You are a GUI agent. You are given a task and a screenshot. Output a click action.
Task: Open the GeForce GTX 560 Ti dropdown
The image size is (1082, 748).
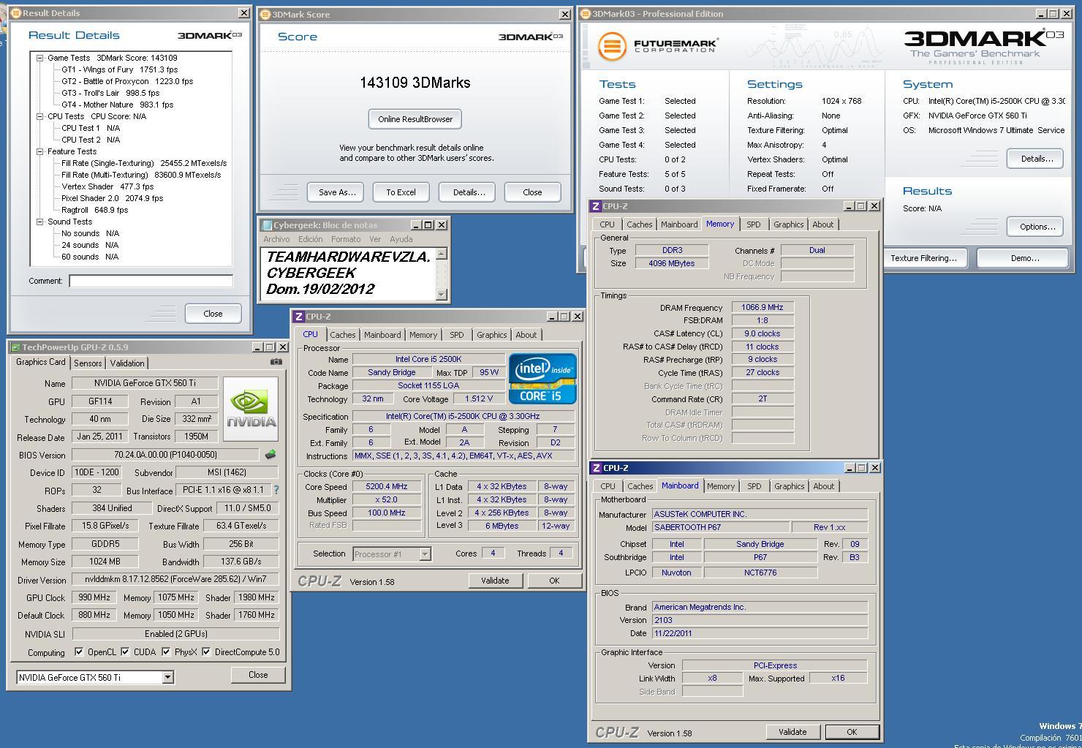point(167,677)
